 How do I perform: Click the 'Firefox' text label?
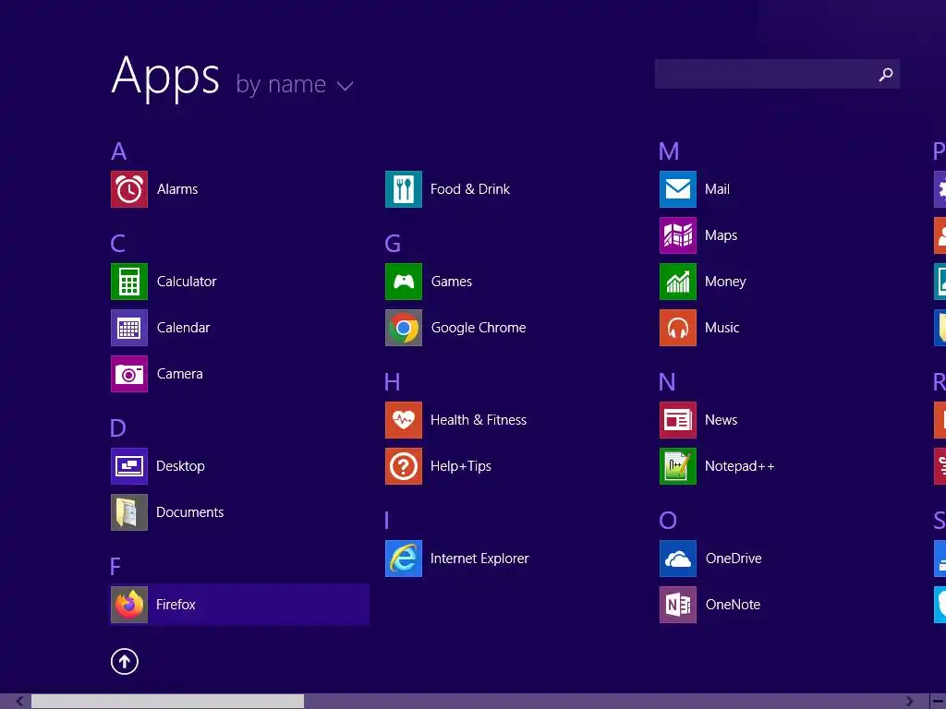coord(176,605)
